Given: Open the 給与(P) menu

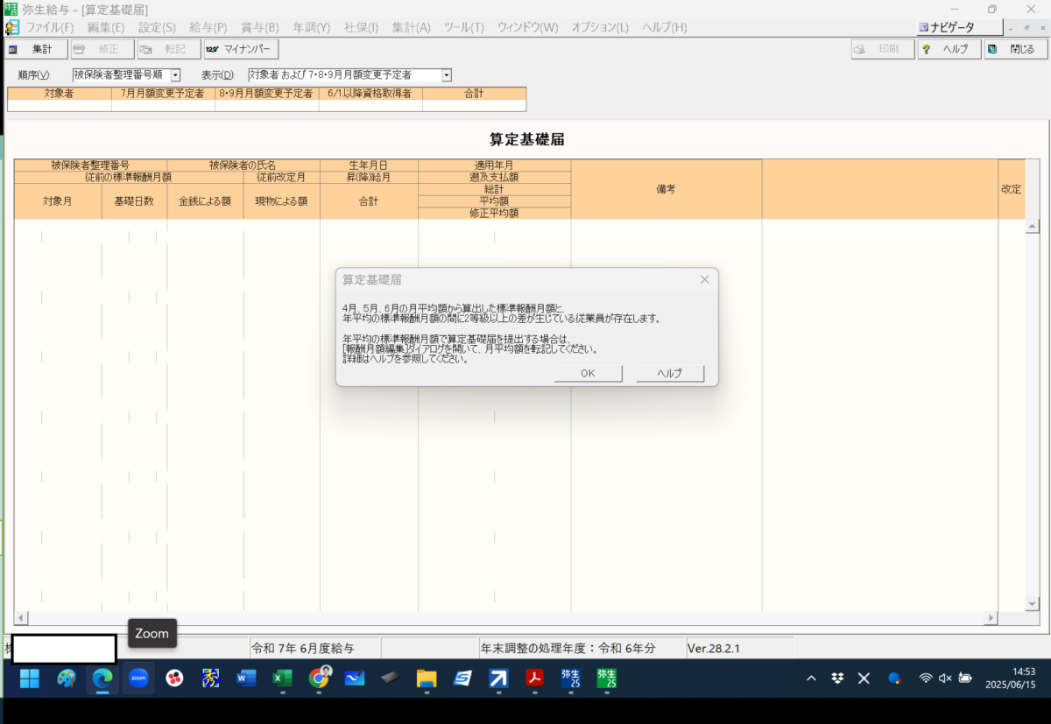Looking at the screenshot, I should click(208, 27).
